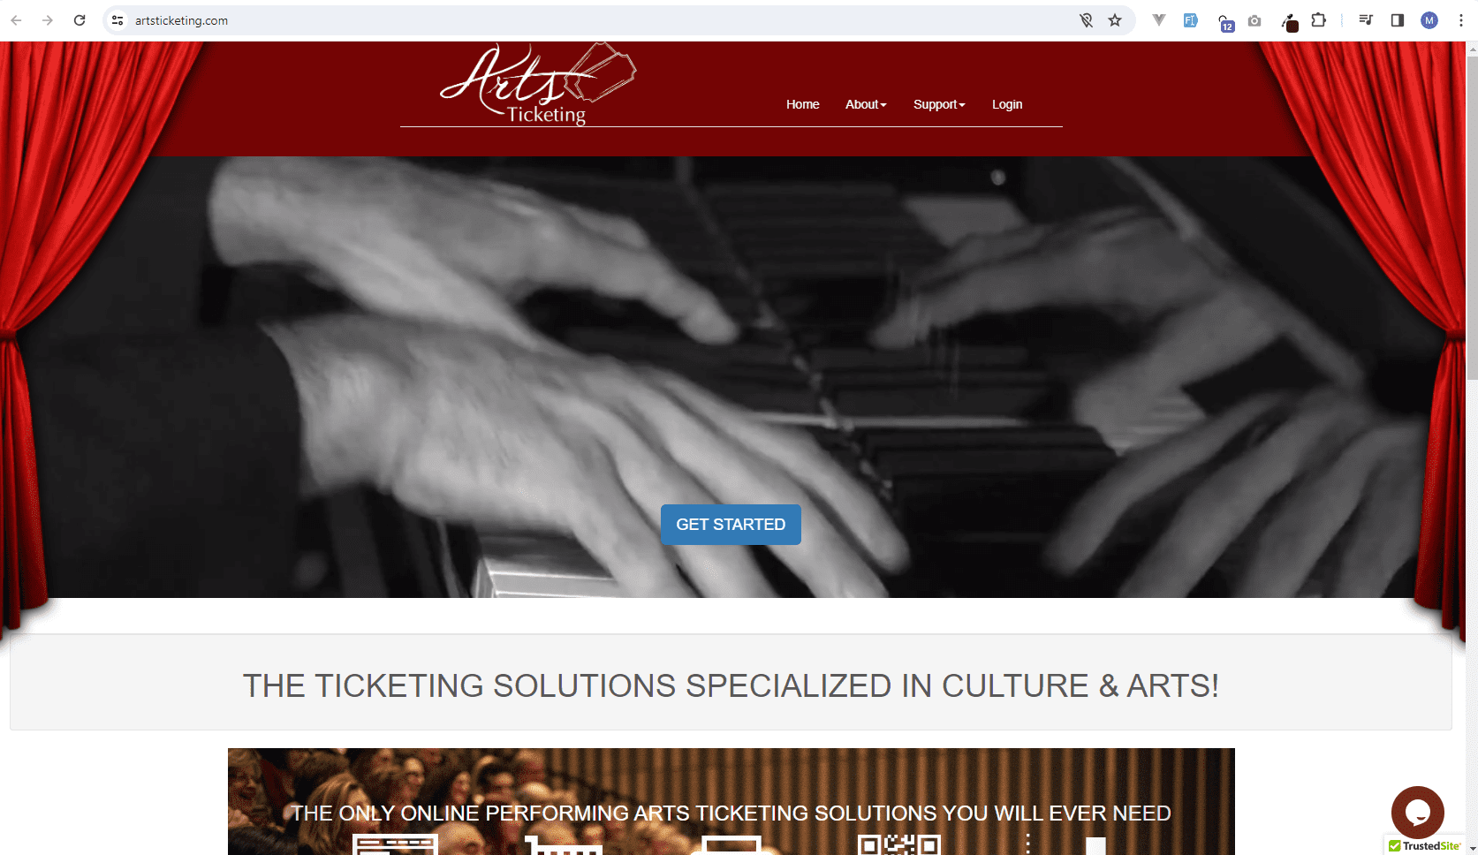
Task: Expand the Support dropdown menu
Action: 939,104
